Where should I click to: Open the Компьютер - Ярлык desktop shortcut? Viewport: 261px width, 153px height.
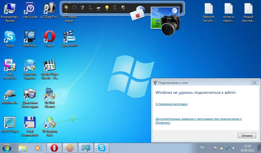(x=10, y=12)
